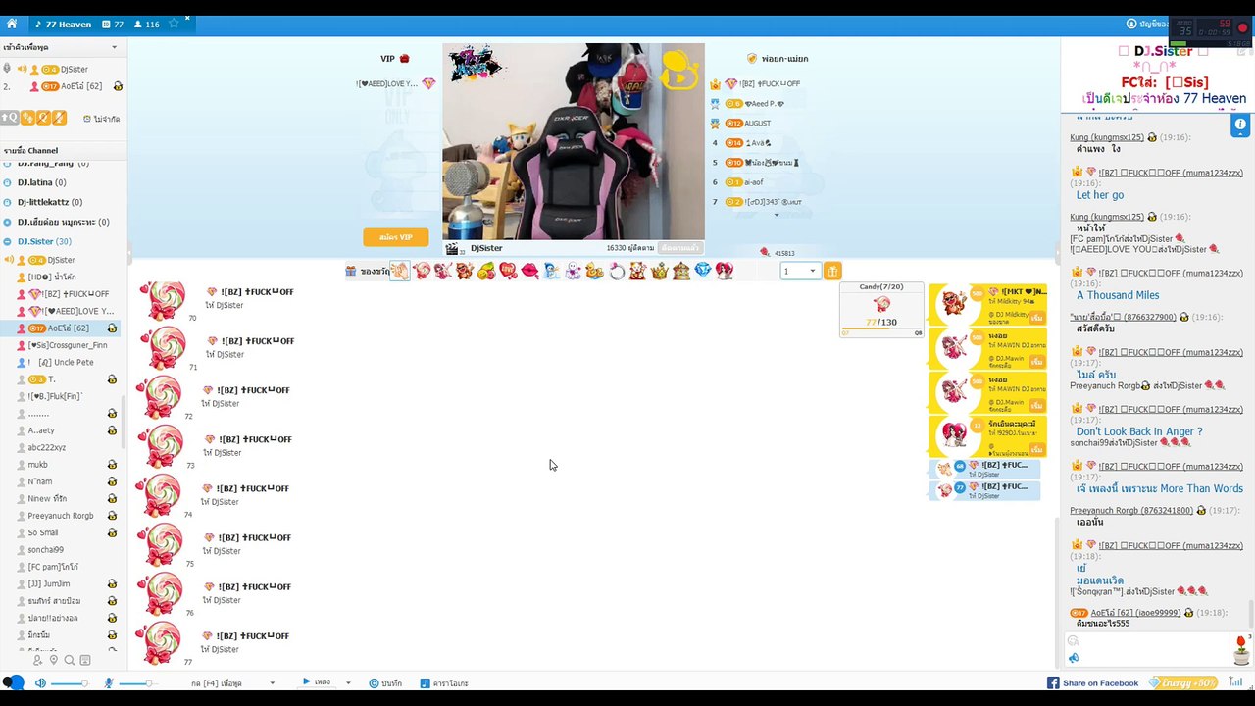
Task: Mute the speaker volume icon
Action: (40, 682)
